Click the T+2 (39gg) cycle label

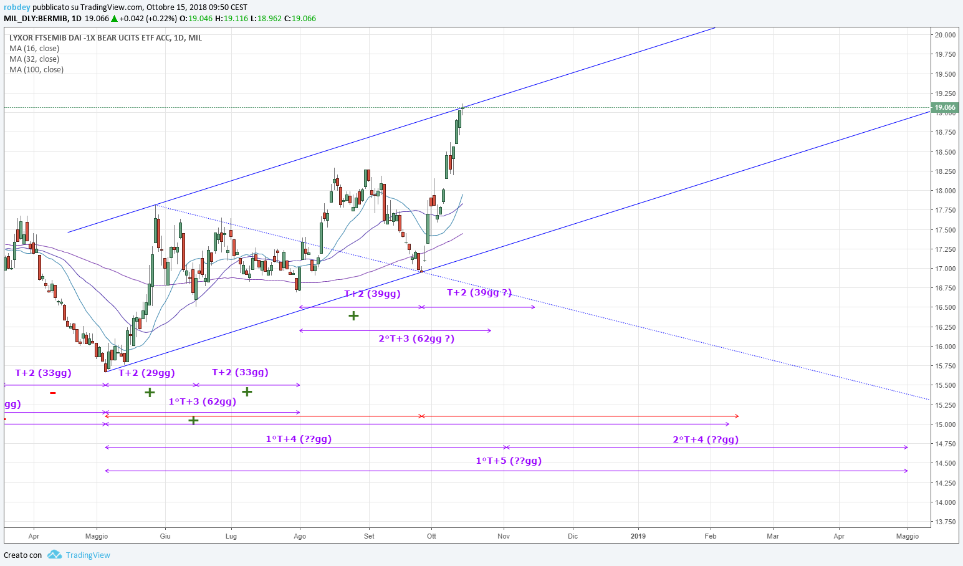point(372,294)
